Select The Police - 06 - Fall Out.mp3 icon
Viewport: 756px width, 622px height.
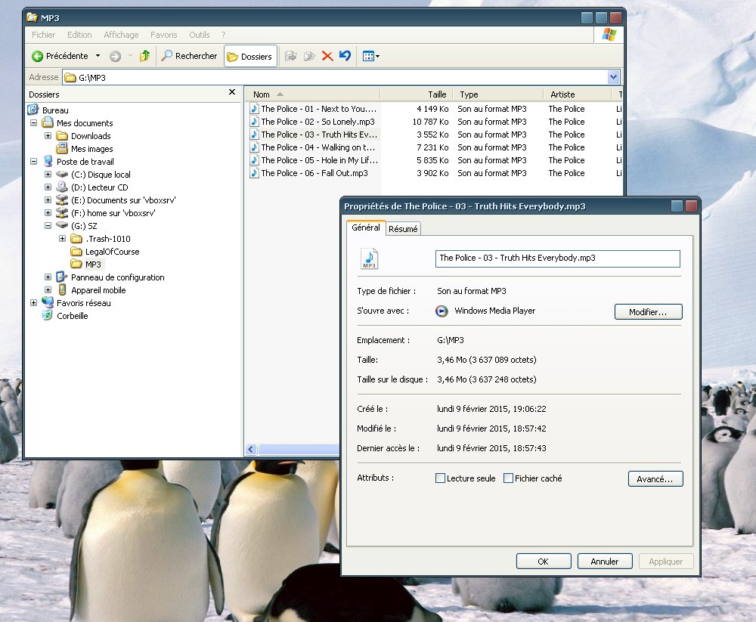tap(254, 172)
